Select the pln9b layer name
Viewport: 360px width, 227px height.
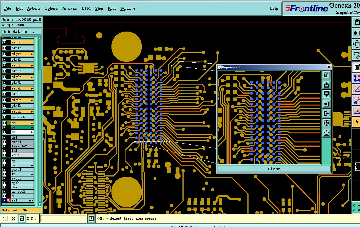tap(22, 106)
